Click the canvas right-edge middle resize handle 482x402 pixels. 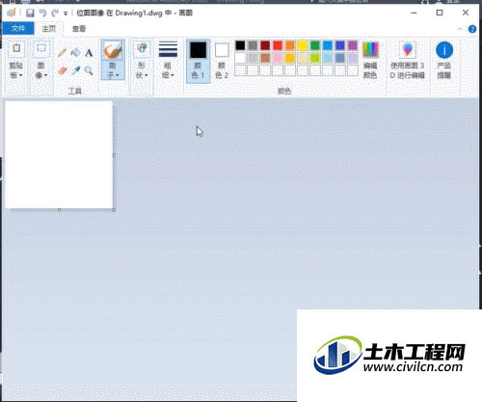[114, 155]
